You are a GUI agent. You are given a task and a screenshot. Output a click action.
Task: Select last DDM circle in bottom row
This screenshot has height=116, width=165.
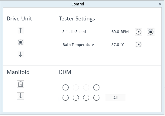pos(96,98)
